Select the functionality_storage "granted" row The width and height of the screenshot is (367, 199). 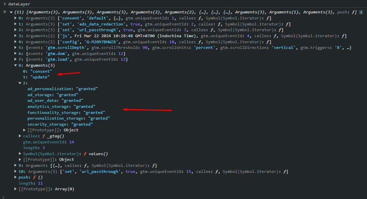66,113
